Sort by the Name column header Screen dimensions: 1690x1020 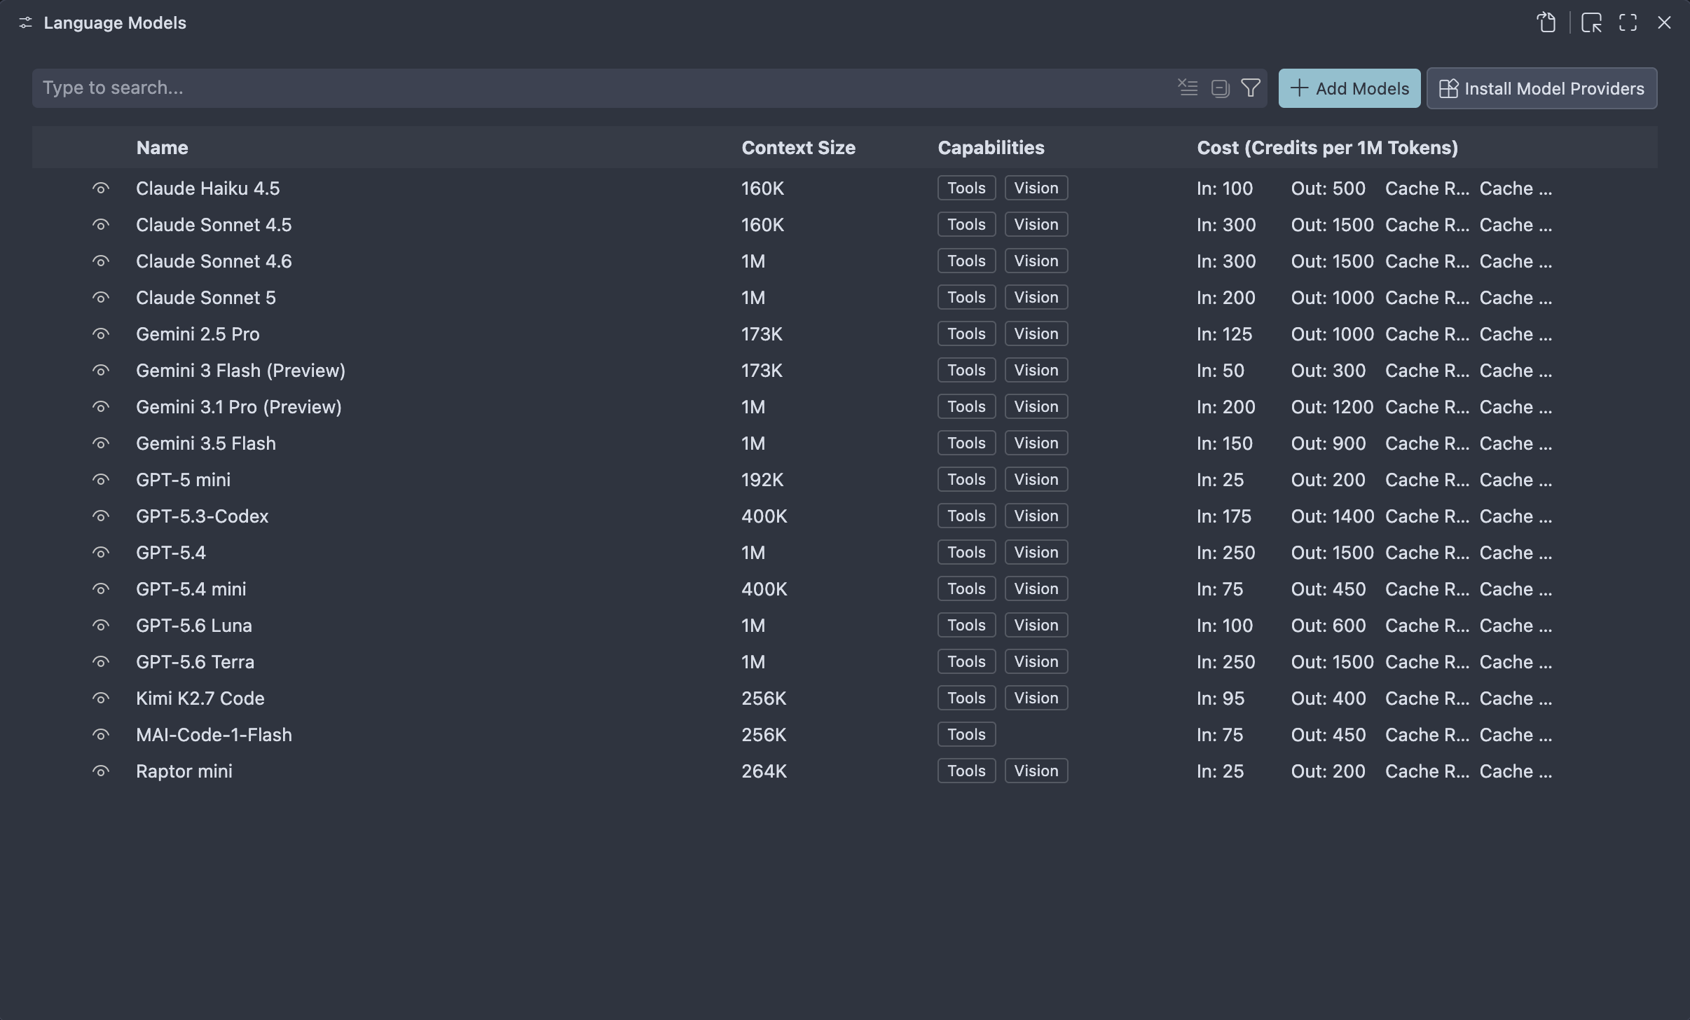click(162, 148)
